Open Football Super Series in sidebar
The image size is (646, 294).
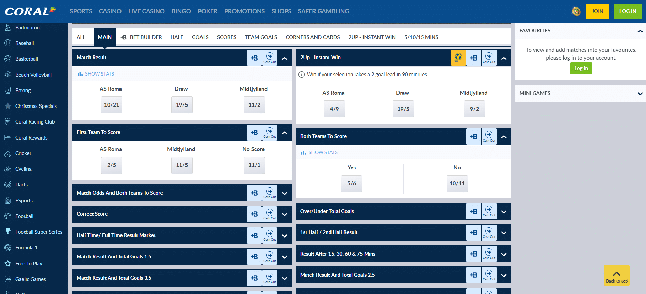39,232
